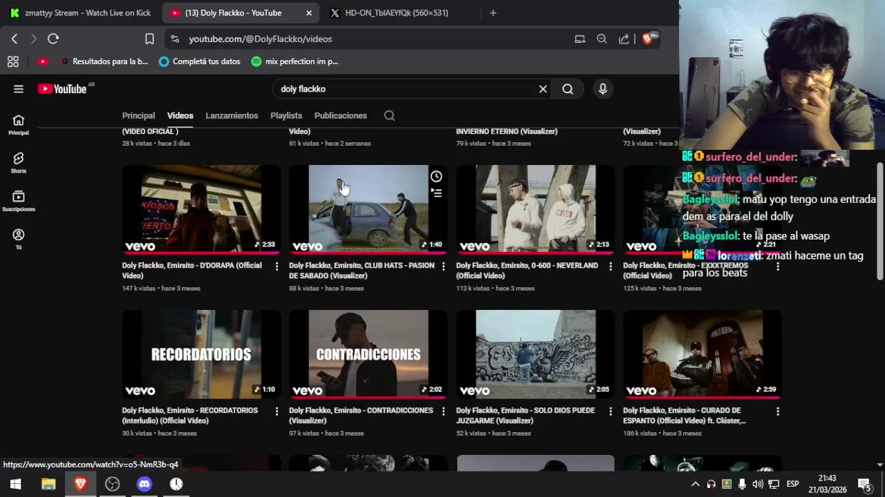Open CURADO DE ESPANTO title link
This screenshot has width=885, height=497.
click(x=684, y=416)
